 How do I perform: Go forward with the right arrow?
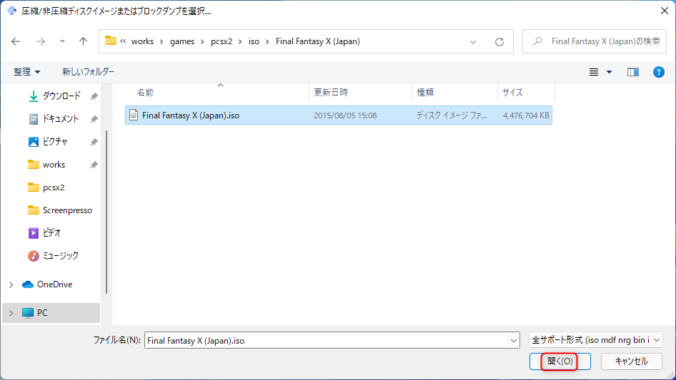point(41,41)
